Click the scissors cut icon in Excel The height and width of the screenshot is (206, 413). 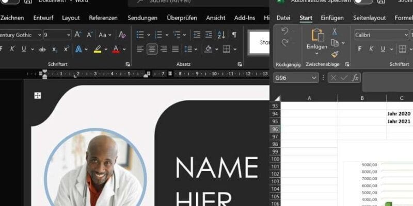click(335, 31)
